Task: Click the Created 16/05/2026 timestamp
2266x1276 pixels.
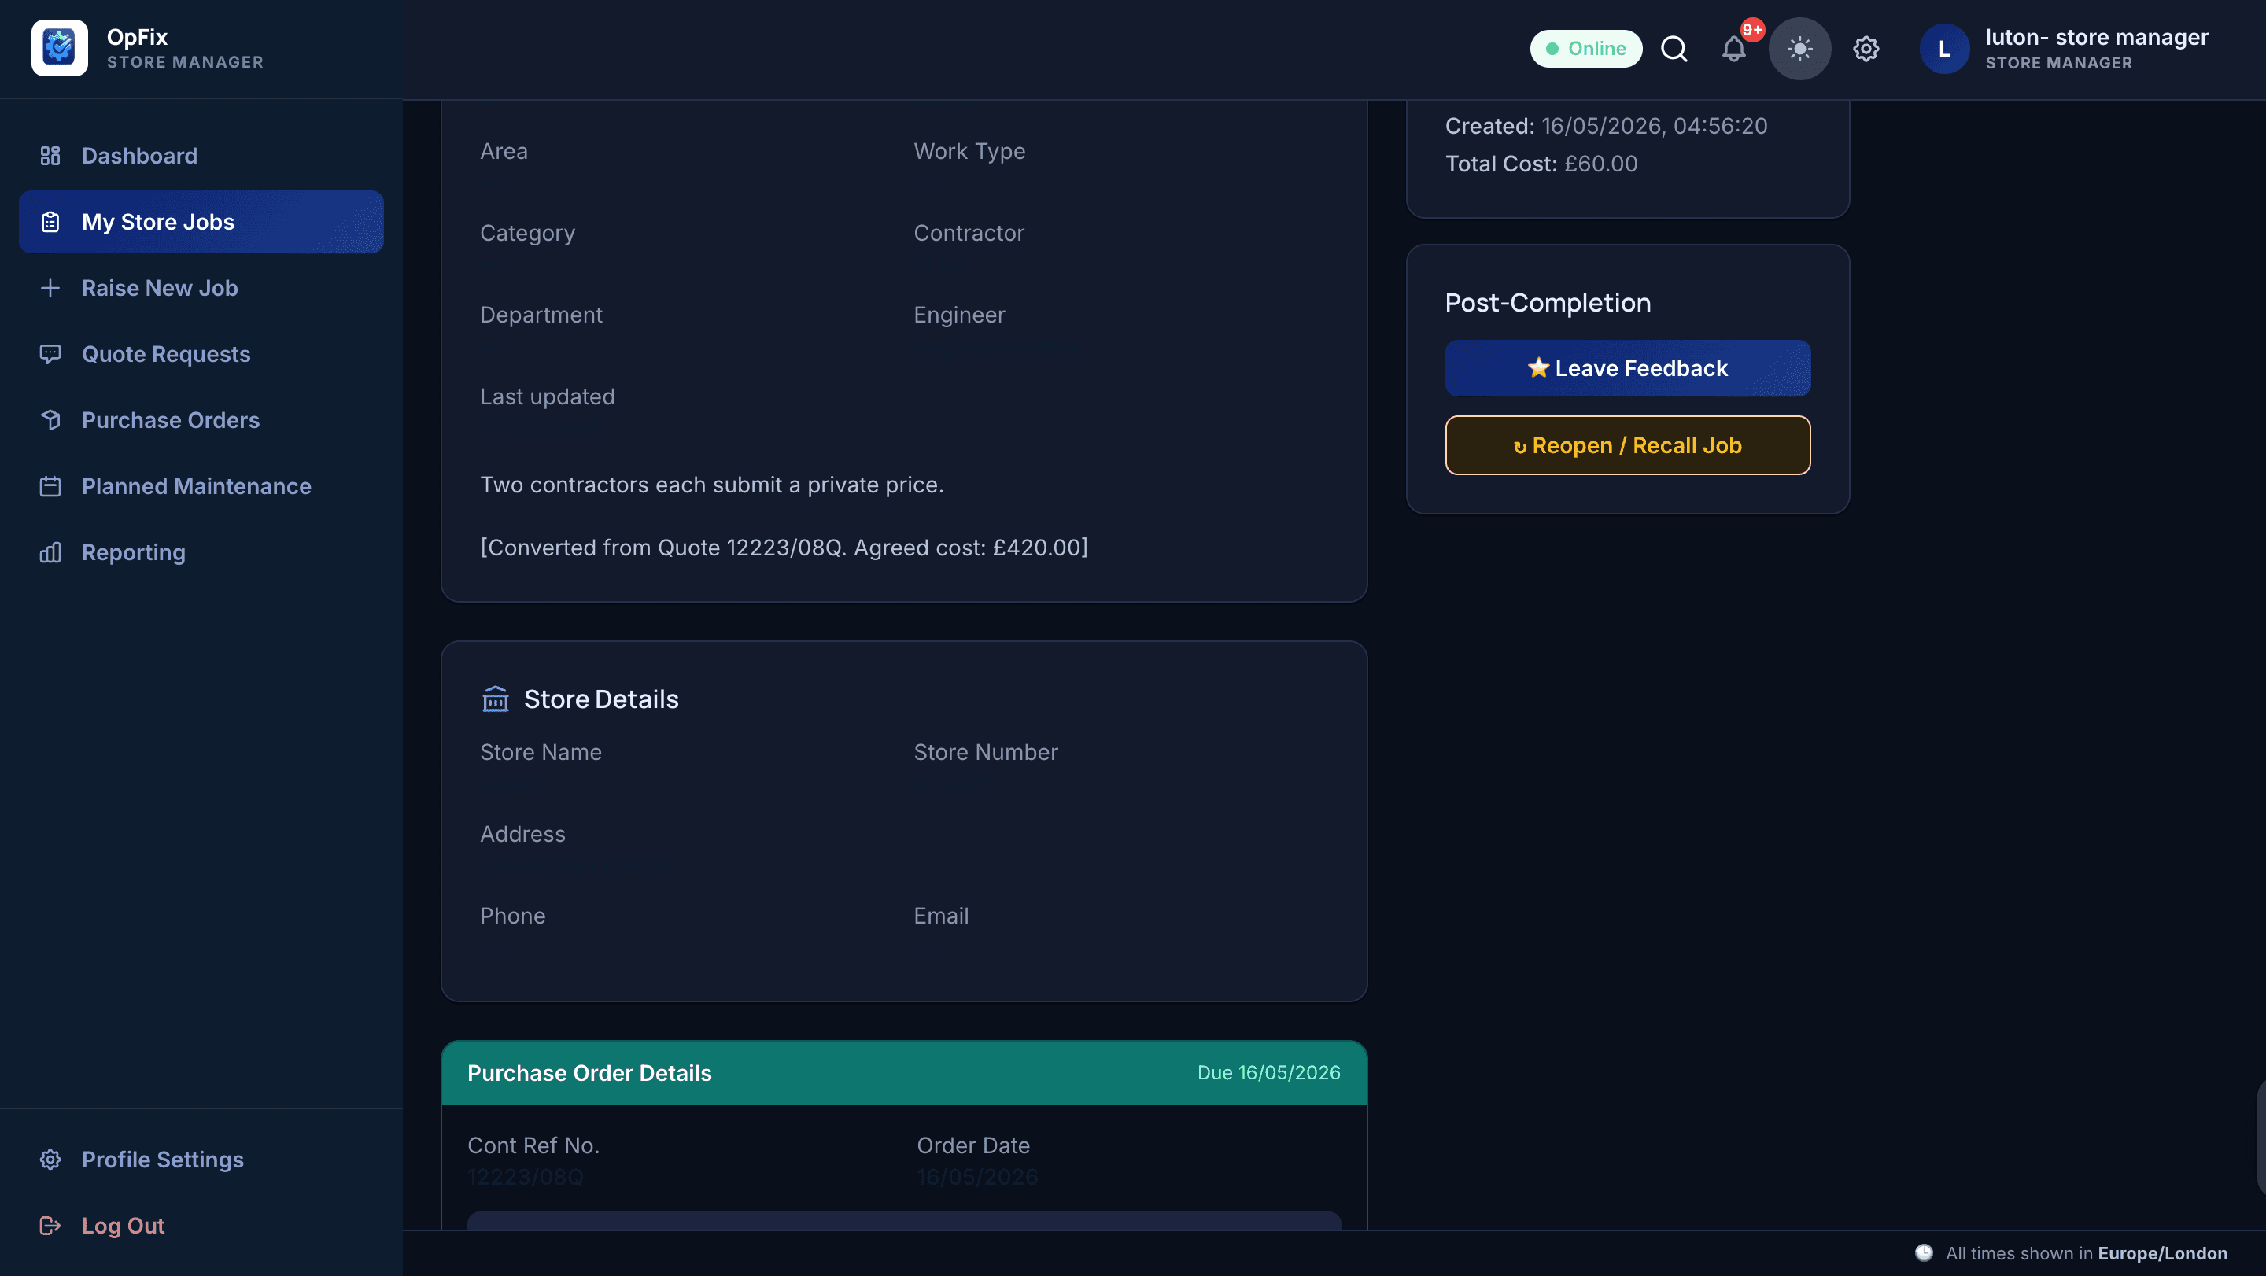Action: coord(1606,126)
